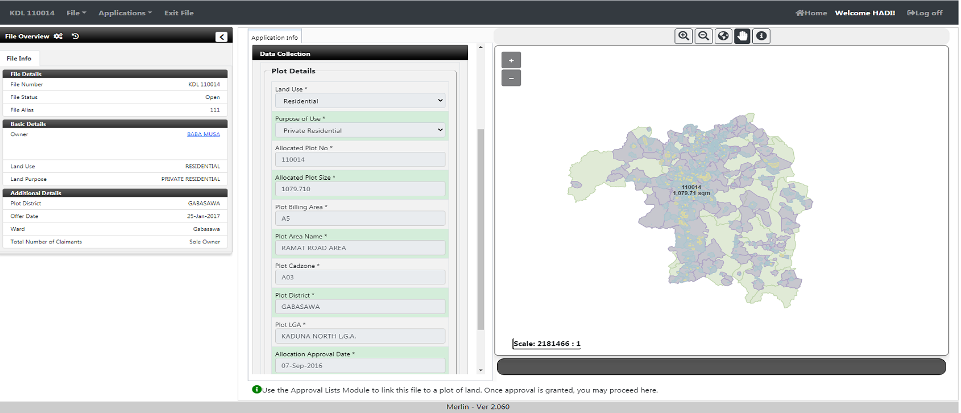Click the globe full-extent map tool
The width and height of the screenshot is (961, 413).
[723, 36]
